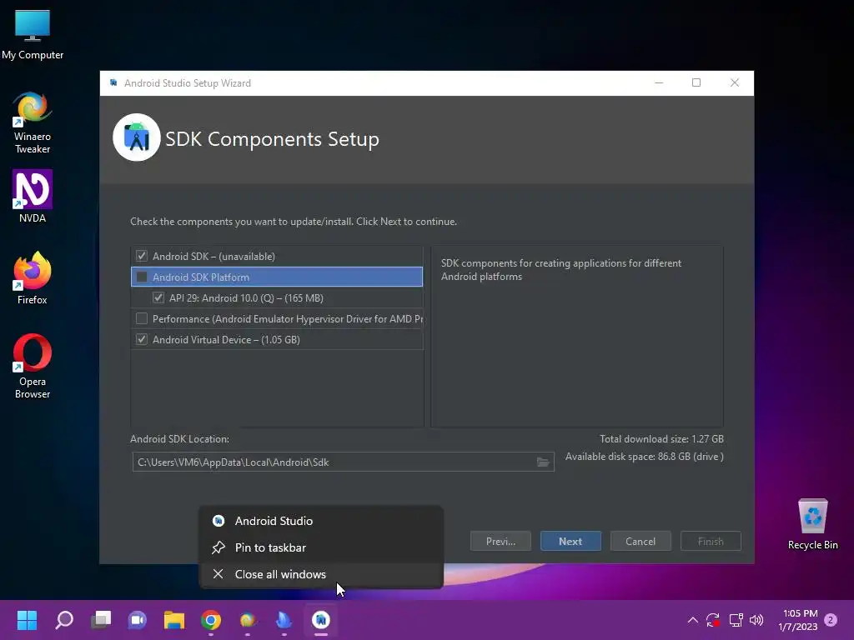Click the Android SDK Location path field
The height and width of the screenshot is (640, 854).
[x=343, y=462]
